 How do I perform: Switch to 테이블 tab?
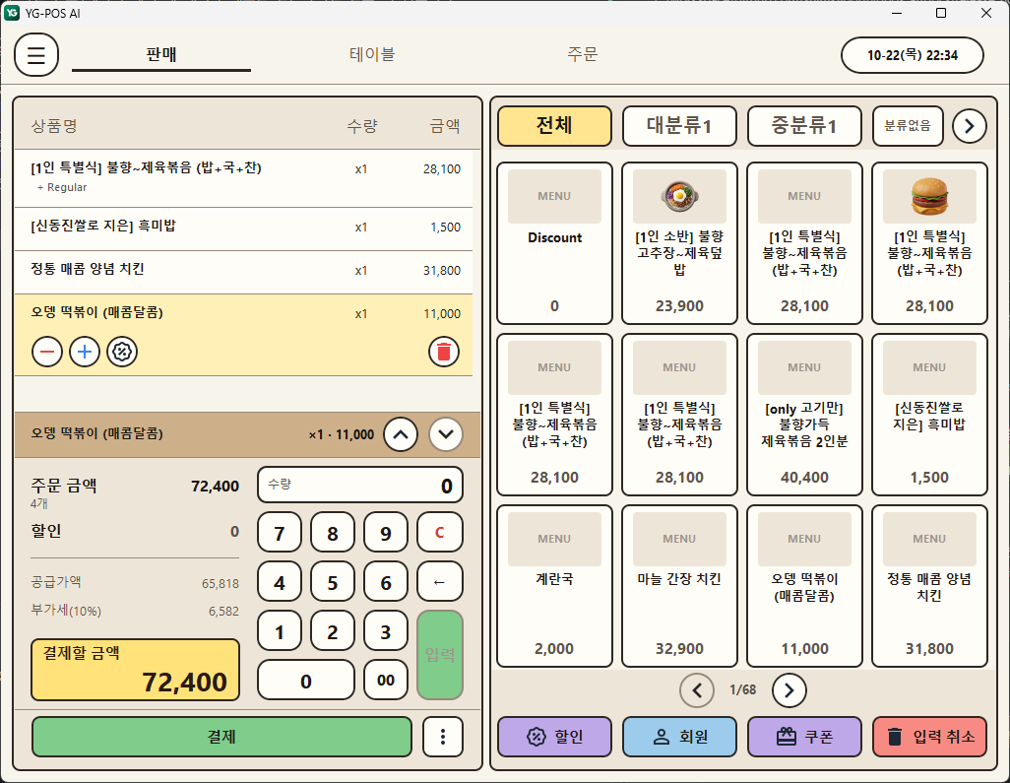click(x=372, y=54)
